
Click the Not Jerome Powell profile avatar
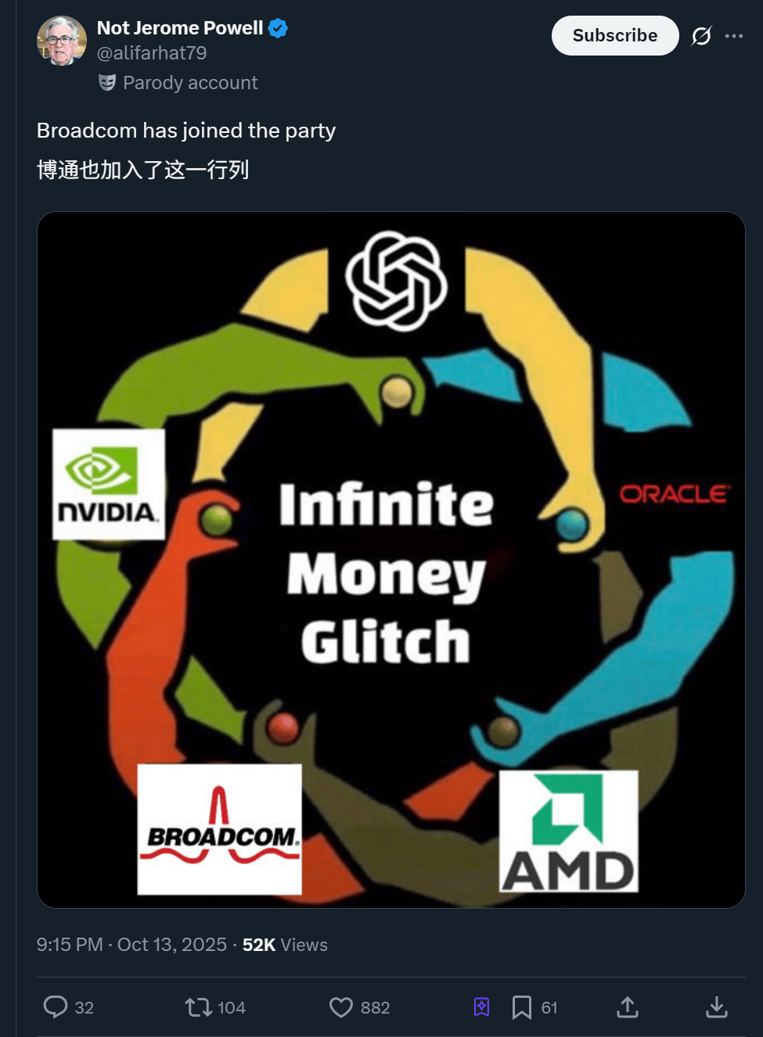tap(62, 41)
